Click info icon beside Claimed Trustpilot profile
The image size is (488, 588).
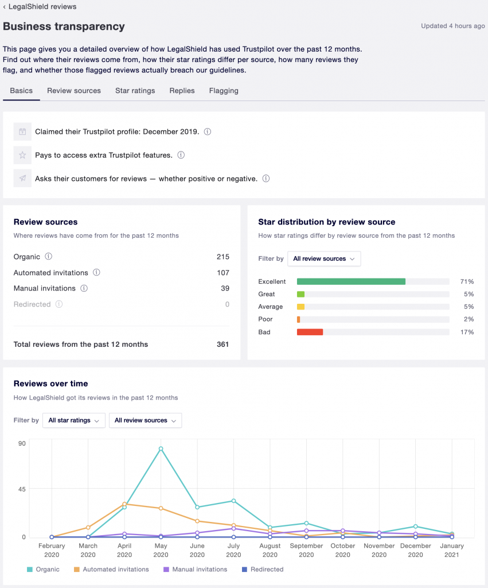pyautogui.click(x=208, y=131)
